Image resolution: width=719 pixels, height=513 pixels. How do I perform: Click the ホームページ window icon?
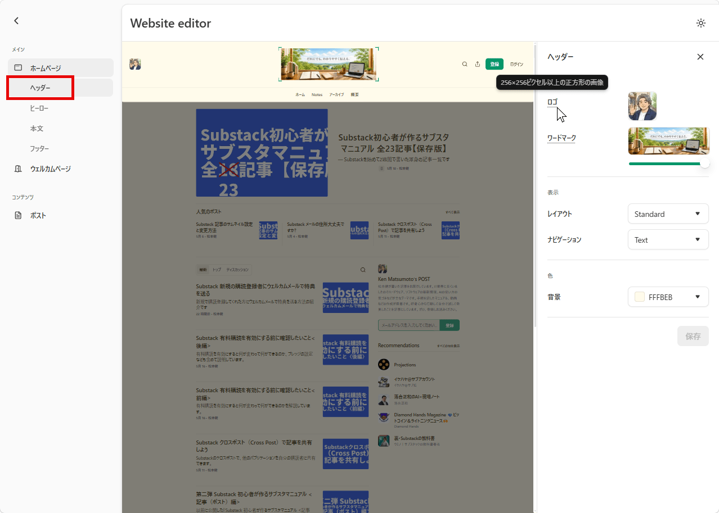tap(18, 68)
